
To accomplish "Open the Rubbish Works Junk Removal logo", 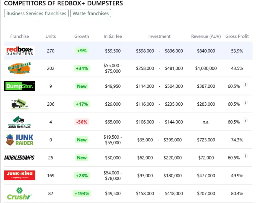I will coord(19,122).
